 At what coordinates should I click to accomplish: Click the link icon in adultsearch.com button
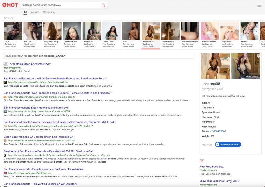(x=217, y=145)
